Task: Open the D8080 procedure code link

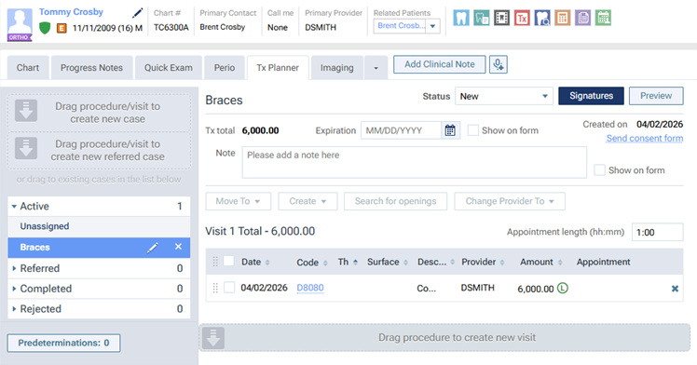Action: pyautogui.click(x=310, y=288)
